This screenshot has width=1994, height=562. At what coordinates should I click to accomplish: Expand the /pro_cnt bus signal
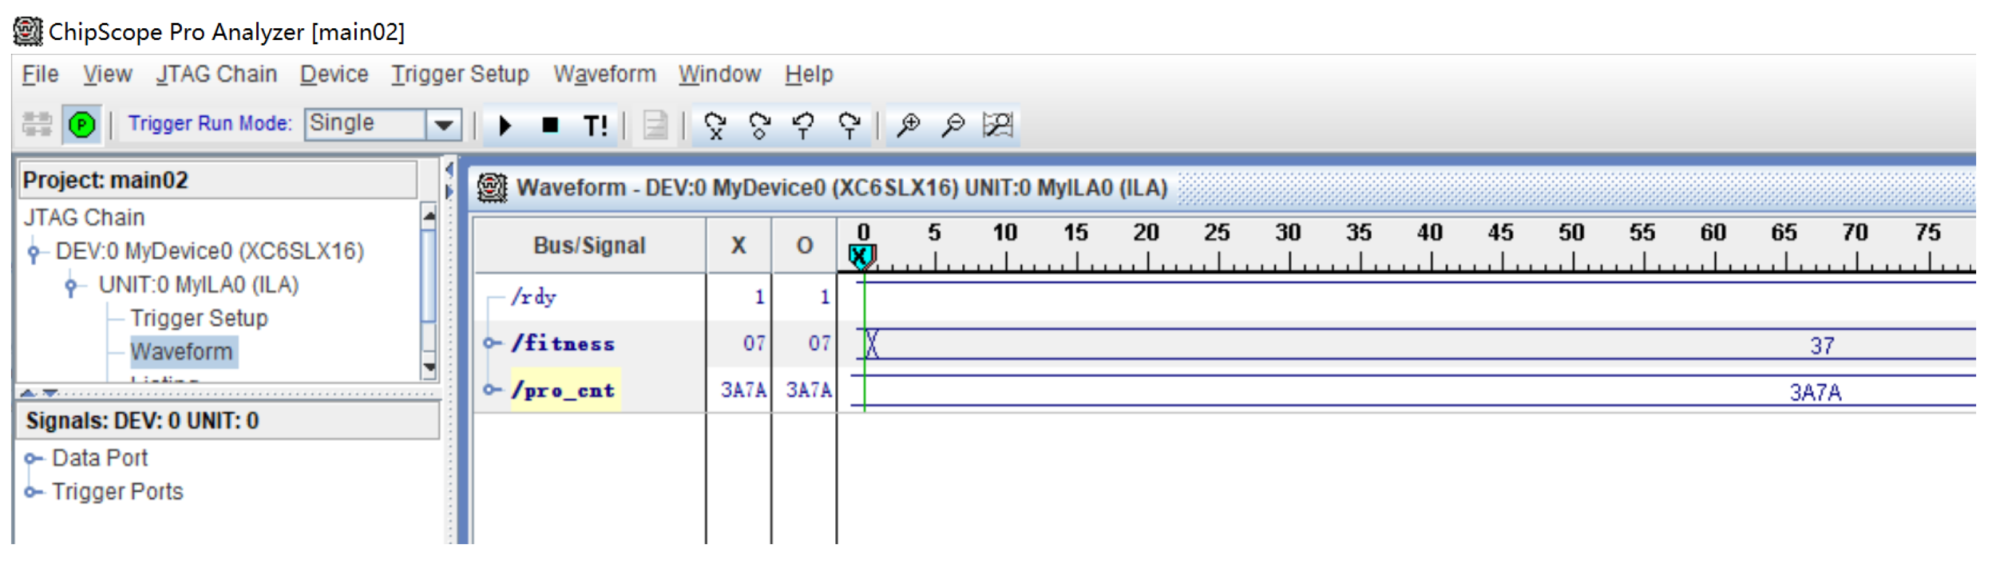coord(490,390)
